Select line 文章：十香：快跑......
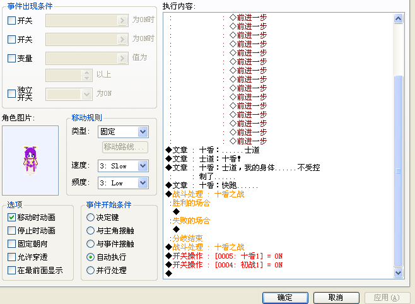 coord(212,185)
